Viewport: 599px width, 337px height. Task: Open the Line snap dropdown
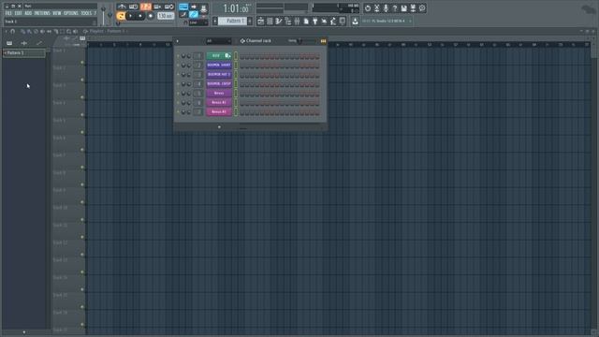198,22
